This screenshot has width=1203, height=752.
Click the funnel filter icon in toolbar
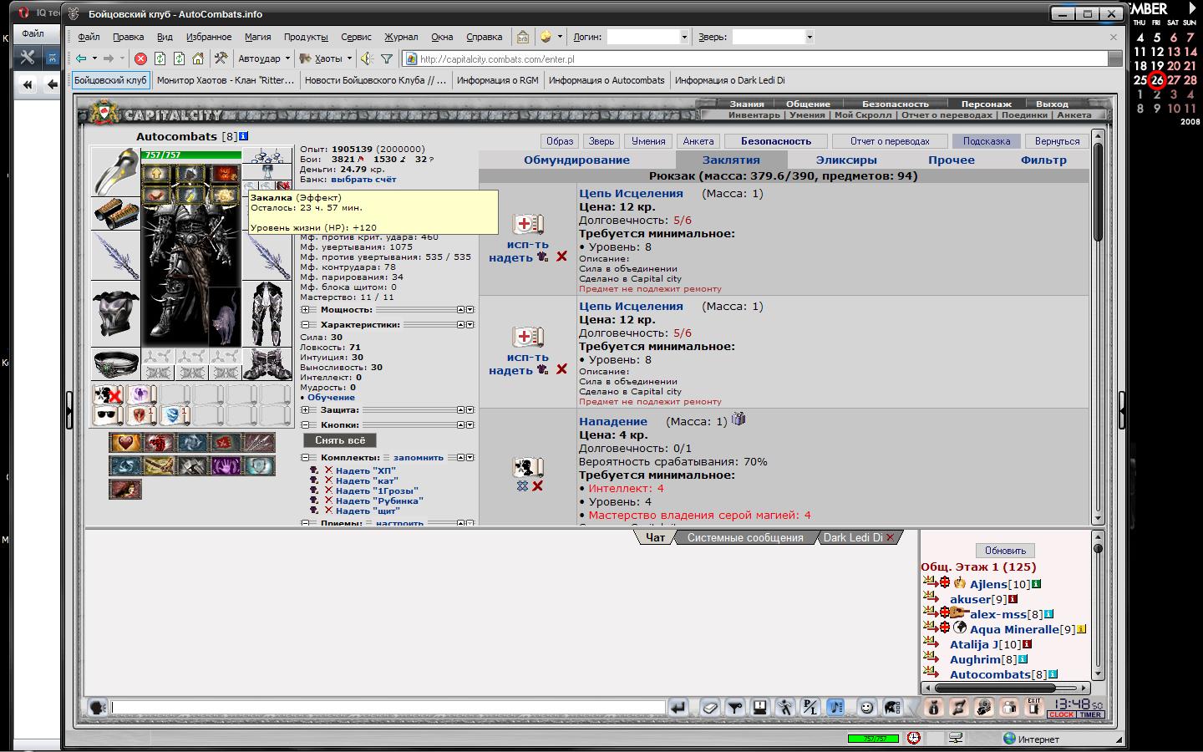pyautogui.click(x=387, y=58)
